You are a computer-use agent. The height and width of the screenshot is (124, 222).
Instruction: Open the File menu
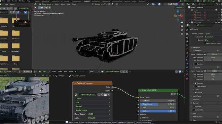click(4, 1)
